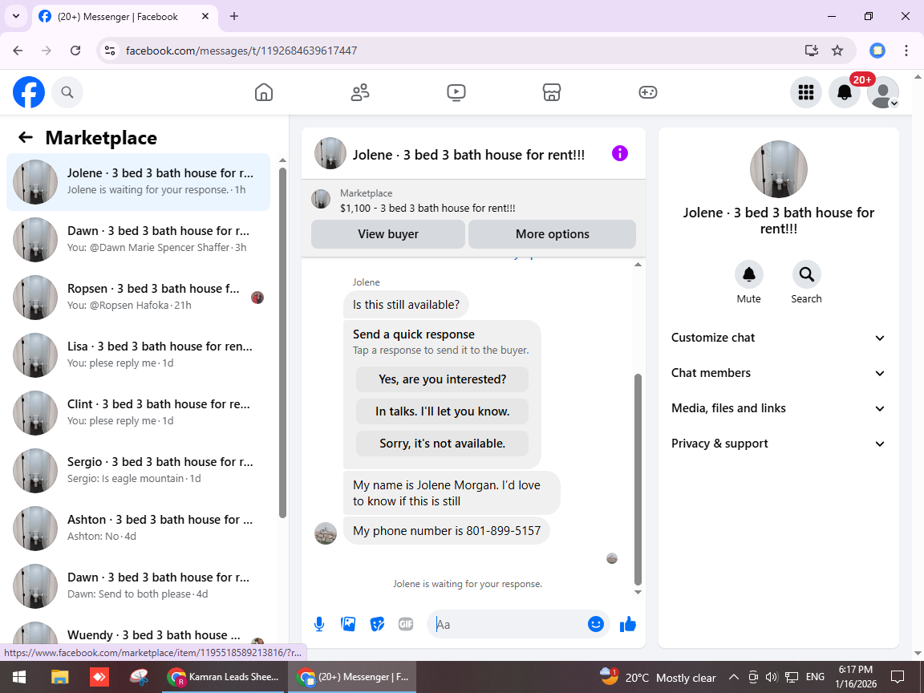Open Ashton conversation in the list
This screenshot has width=924, height=693.
(x=139, y=528)
